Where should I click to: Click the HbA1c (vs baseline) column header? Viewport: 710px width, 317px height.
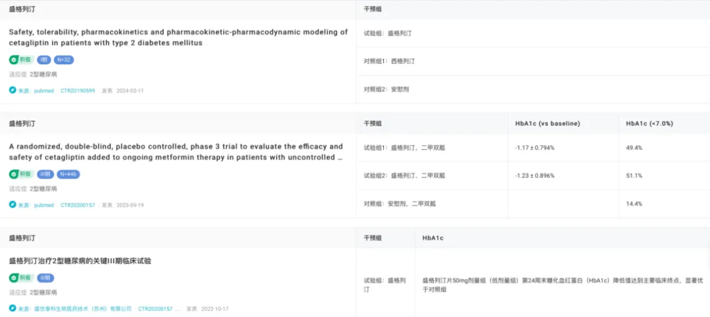pyautogui.click(x=548, y=123)
